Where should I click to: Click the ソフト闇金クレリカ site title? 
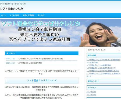point(12,9)
